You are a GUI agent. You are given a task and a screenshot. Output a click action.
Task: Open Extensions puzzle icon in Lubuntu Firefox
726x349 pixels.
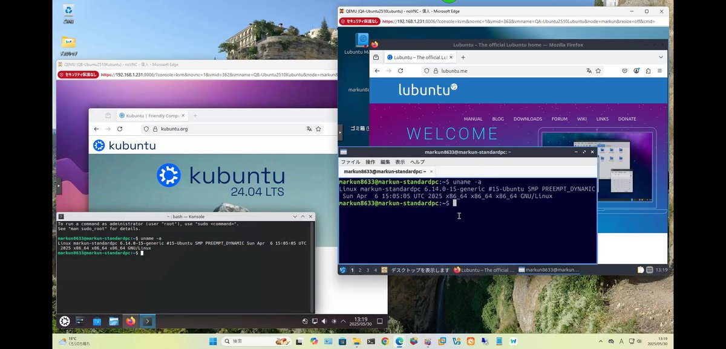[648, 71]
